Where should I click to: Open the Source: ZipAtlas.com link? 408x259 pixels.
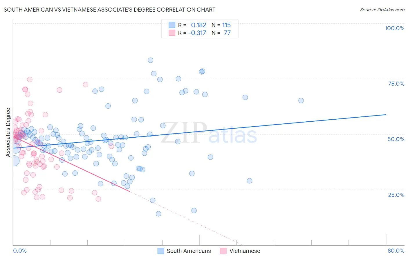[382, 10]
